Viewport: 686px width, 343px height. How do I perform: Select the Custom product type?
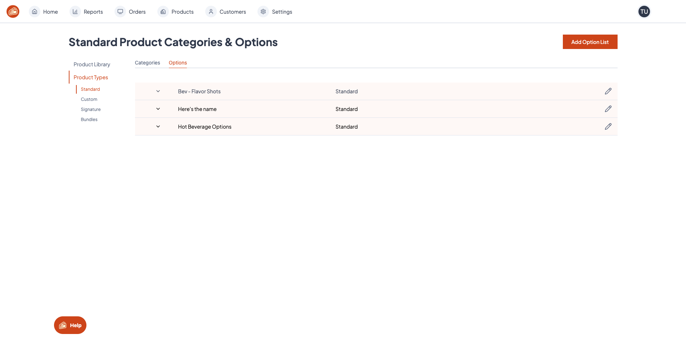89,99
